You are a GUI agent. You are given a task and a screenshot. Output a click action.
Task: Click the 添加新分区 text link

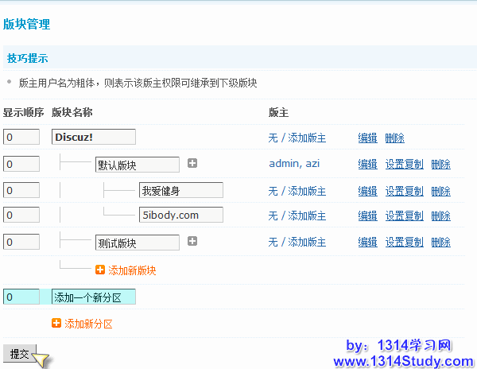(x=88, y=324)
